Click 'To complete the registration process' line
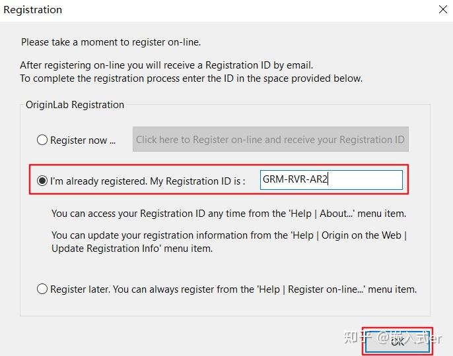 [191, 78]
